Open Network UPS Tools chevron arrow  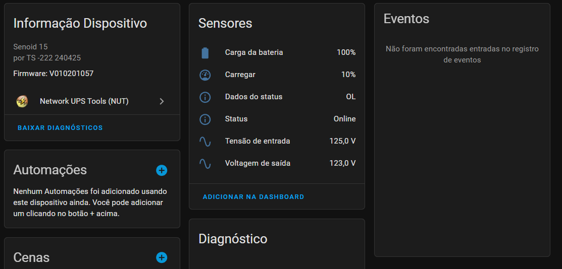coord(162,102)
